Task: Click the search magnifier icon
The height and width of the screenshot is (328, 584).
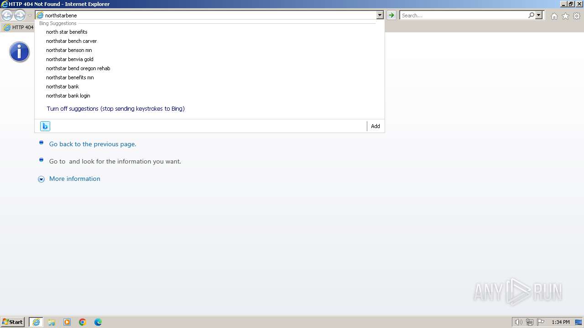Action: (531, 15)
